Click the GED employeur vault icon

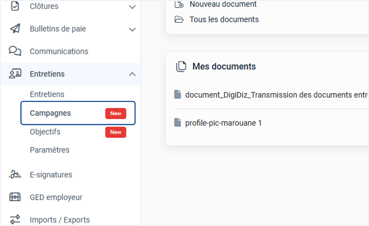pyautogui.click(x=15, y=197)
